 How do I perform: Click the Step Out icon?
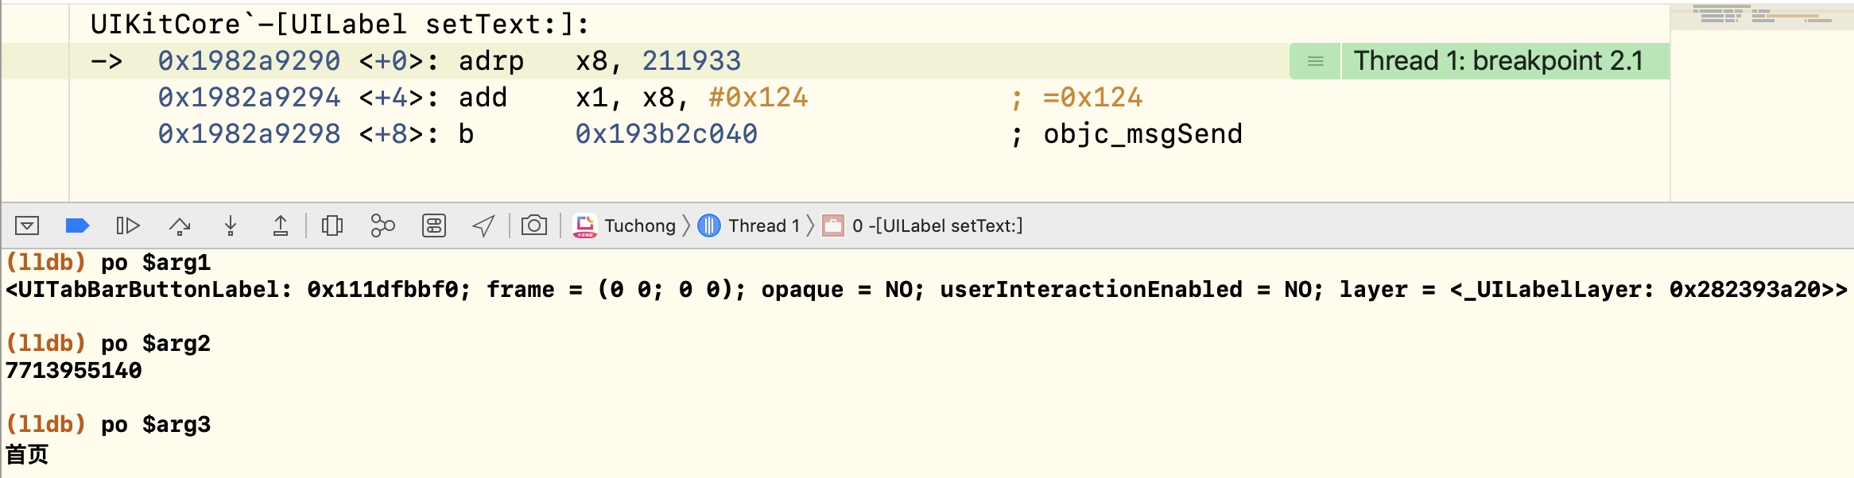click(x=281, y=226)
